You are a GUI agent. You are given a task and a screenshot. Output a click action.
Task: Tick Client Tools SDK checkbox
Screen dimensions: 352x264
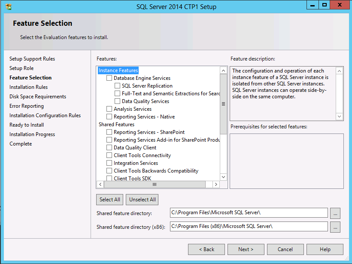109,178
